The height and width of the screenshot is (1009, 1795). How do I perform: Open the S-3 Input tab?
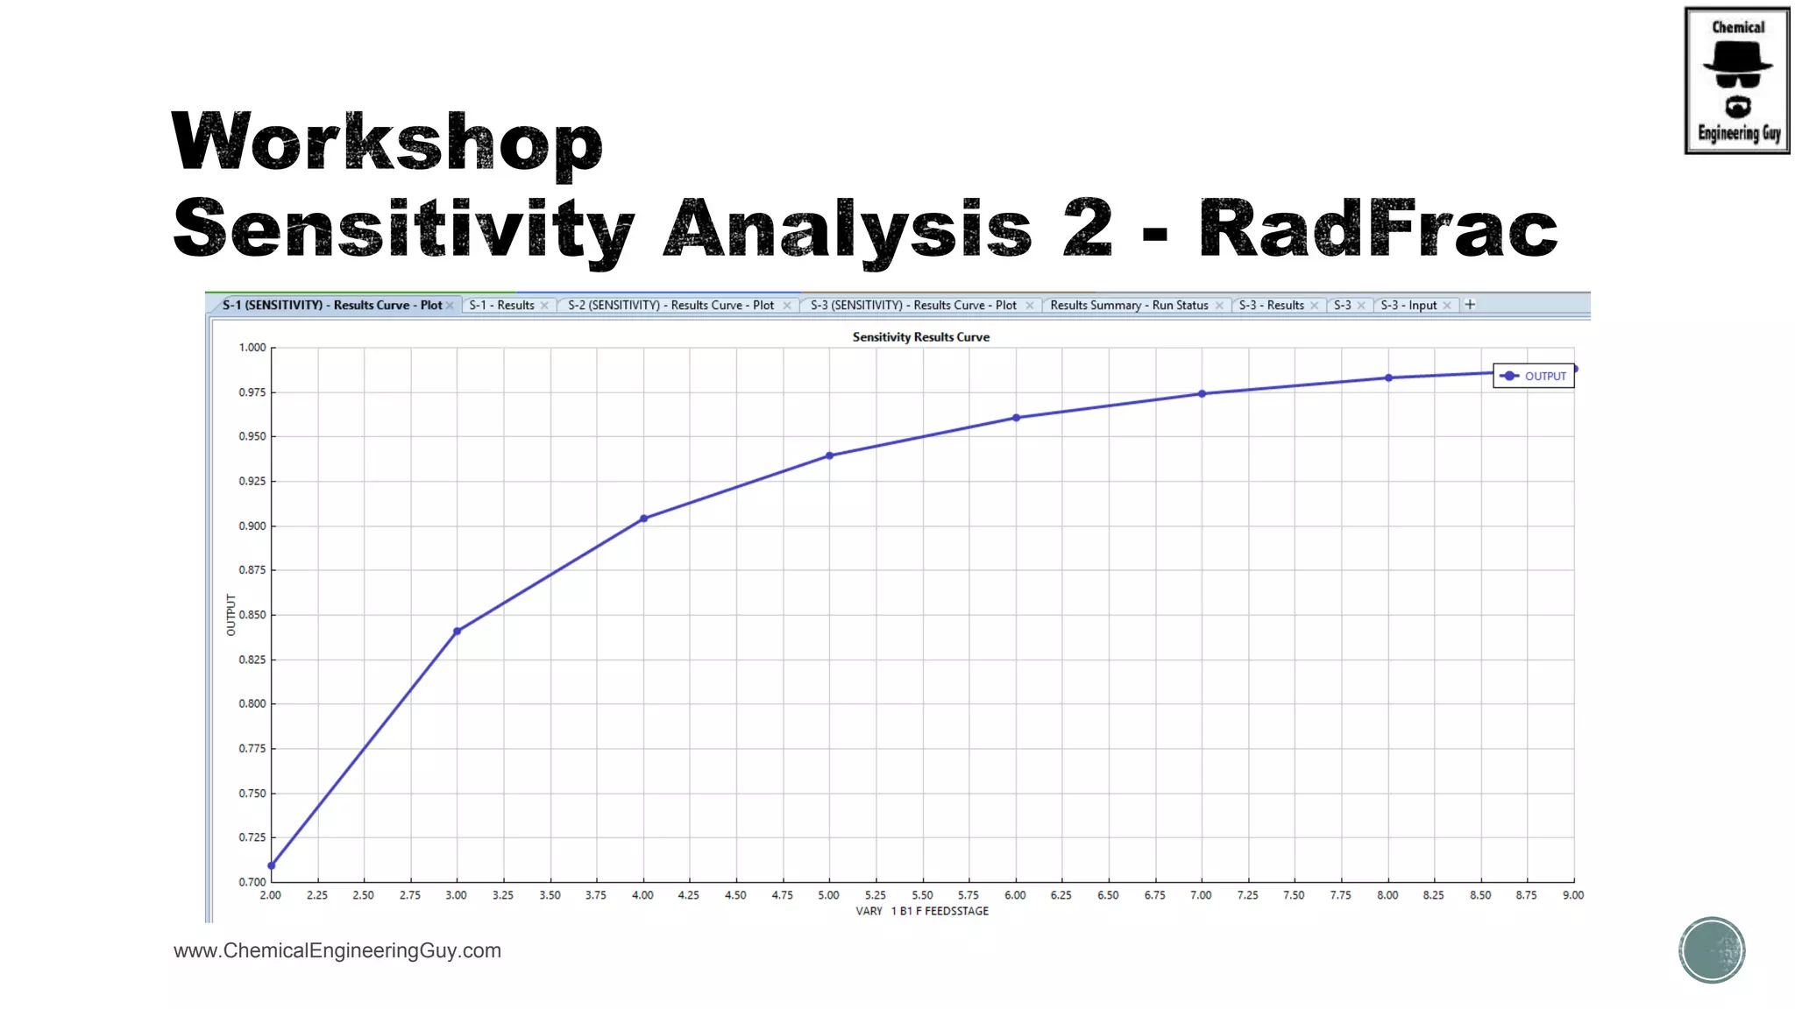[1408, 306]
